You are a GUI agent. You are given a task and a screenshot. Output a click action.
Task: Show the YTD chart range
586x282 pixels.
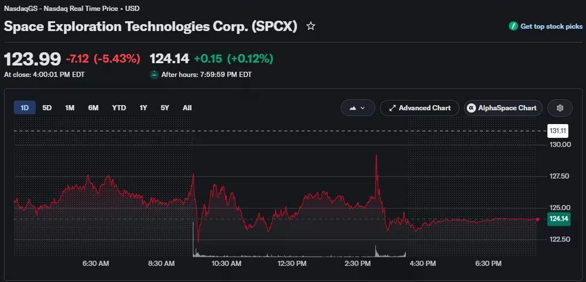click(x=119, y=108)
